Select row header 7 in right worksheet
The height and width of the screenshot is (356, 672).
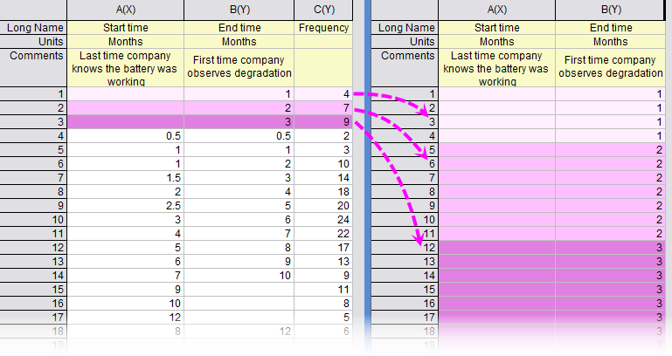[405, 178]
